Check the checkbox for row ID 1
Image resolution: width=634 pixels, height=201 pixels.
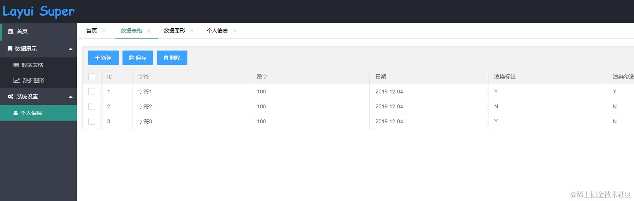(x=92, y=92)
